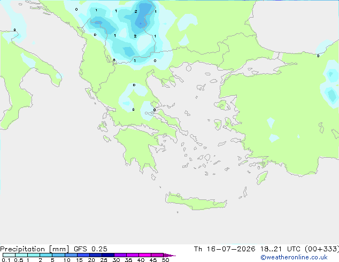Viewport: 339px width, 262px height.
Task: Click the 'Th 16-07-2026 18..21 UTC (00+333)' timestamp
Action: coord(266,249)
